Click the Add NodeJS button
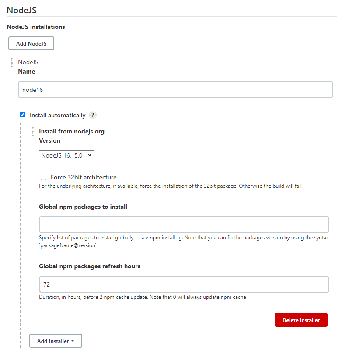Image resolution: width=342 pixels, height=354 pixels. pyautogui.click(x=31, y=43)
